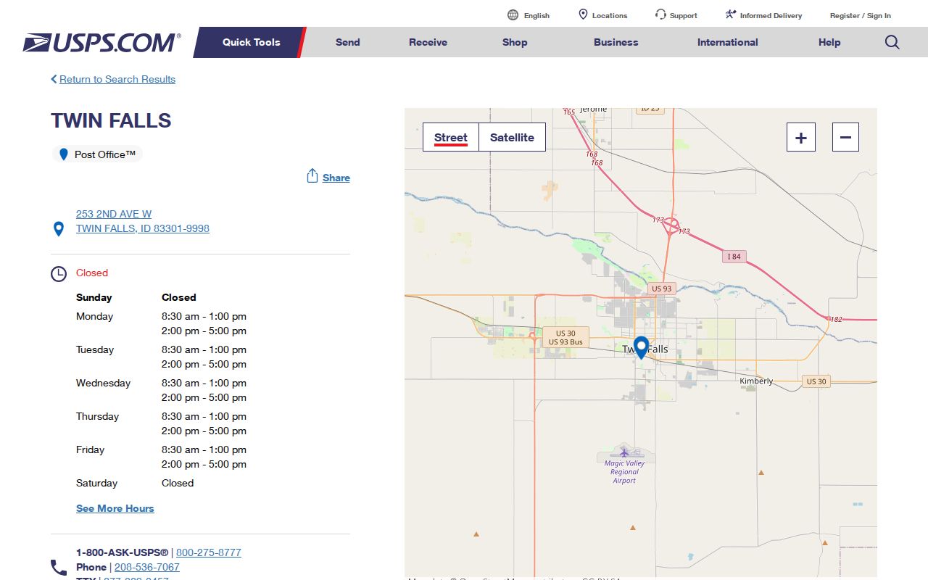Switch map to Satellite view
Viewport: 928px width, 580px height.
512,137
